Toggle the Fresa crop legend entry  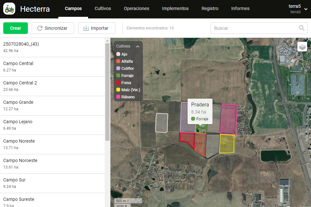[x=126, y=83]
